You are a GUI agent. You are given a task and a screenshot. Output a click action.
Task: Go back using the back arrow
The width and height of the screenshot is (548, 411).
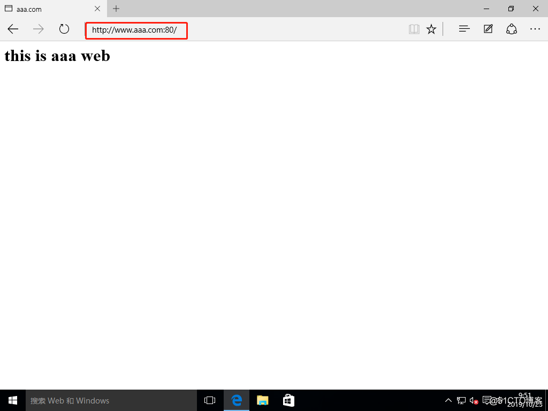13,29
